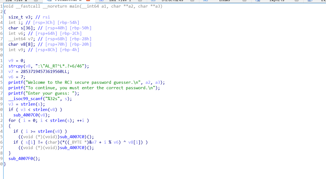Click the v3 = strlen(s) assignment
The image size is (326, 179).
coord(27,104)
